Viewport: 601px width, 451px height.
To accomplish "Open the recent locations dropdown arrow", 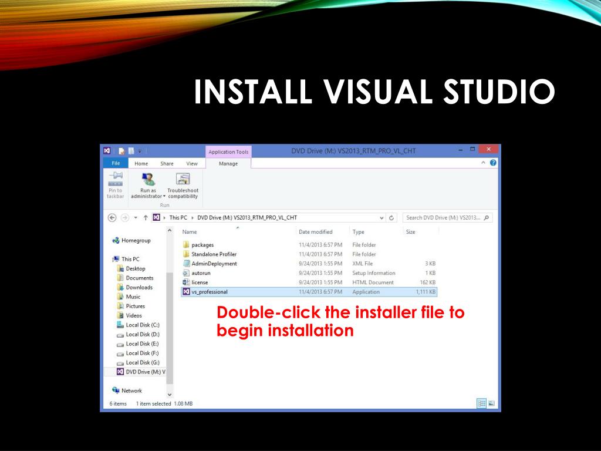I will coord(136,218).
